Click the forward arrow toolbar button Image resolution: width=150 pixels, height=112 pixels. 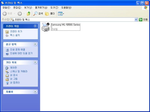(x=20, y=14)
